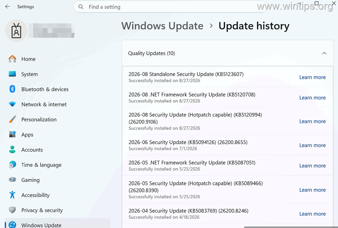This screenshot has width=338, height=228.
Task: Maximize the Settings window
Action: tap(317, 3)
